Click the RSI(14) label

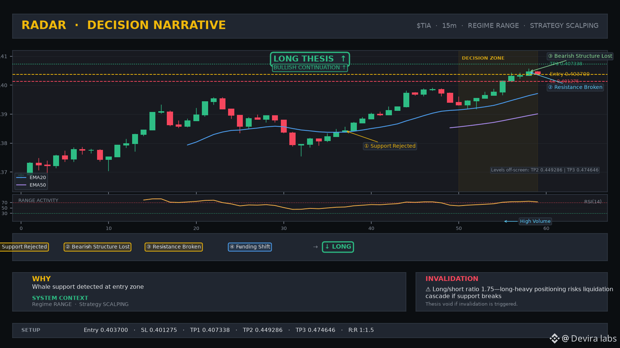pos(593,202)
